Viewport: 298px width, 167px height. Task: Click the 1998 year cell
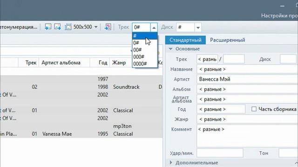102,87
